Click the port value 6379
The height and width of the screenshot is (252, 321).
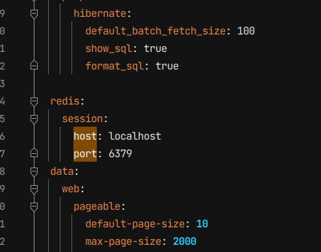click(x=120, y=154)
